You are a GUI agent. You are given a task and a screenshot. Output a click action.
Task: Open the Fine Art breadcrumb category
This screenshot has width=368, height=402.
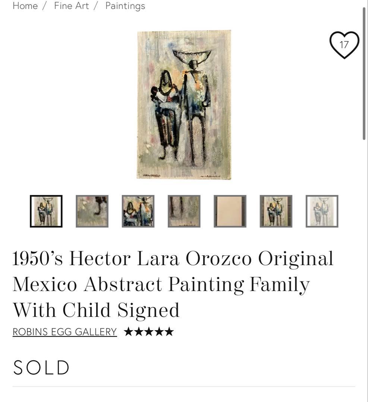point(72,6)
